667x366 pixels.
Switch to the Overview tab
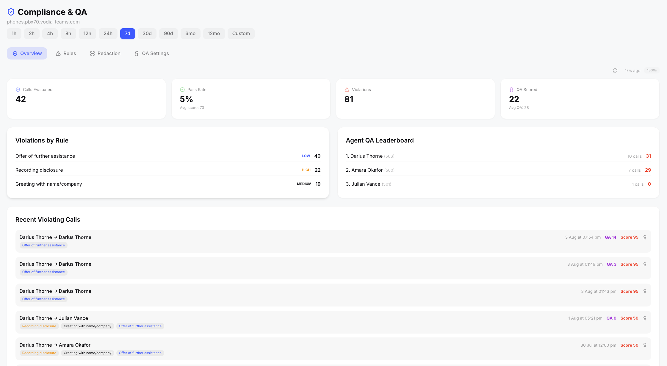pyautogui.click(x=27, y=53)
